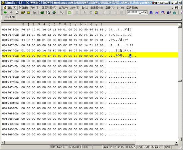Click hex byte F4 at start of row 00f74730h
The height and width of the screenshot is (150, 183).
click(x=23, y=30)
